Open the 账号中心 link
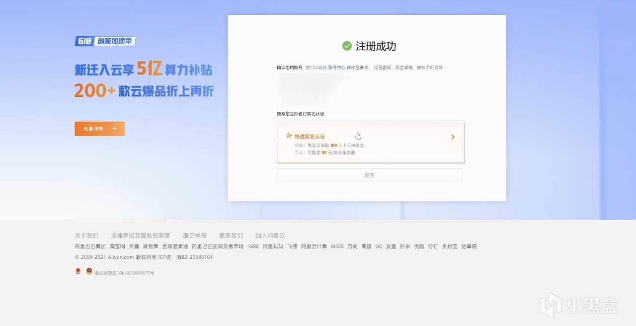 (336, 67)
